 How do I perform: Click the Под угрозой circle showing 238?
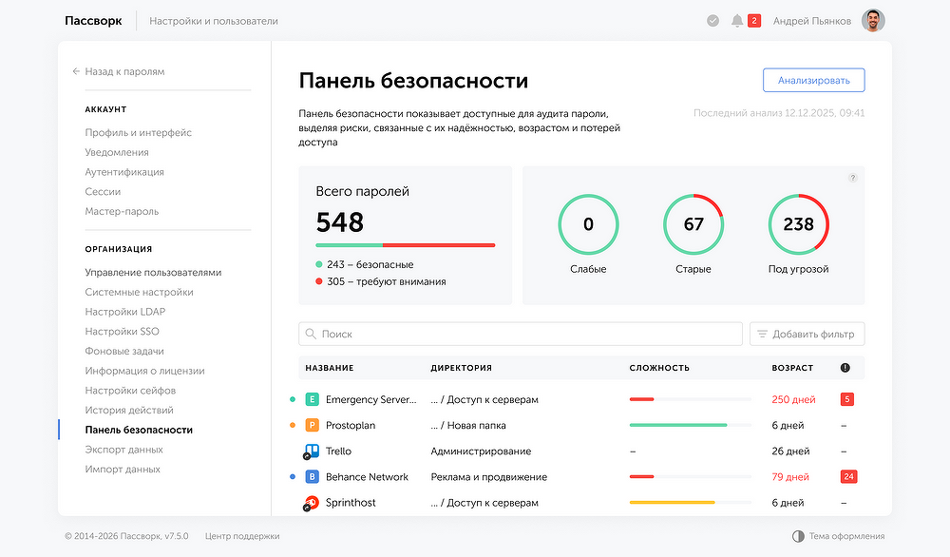coord(799,224)
